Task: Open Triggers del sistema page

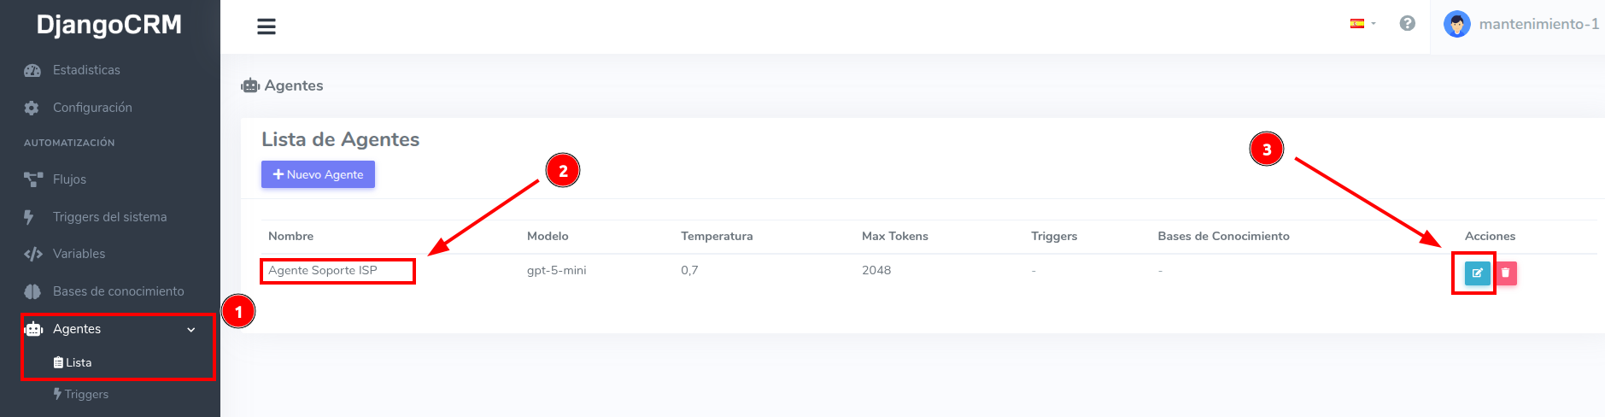Action: tap(109, 217)
